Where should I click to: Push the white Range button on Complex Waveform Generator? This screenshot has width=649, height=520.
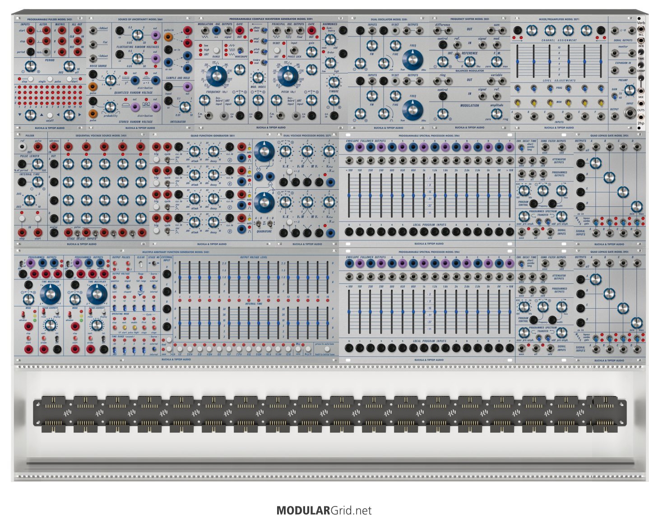(x=216, y=50)
